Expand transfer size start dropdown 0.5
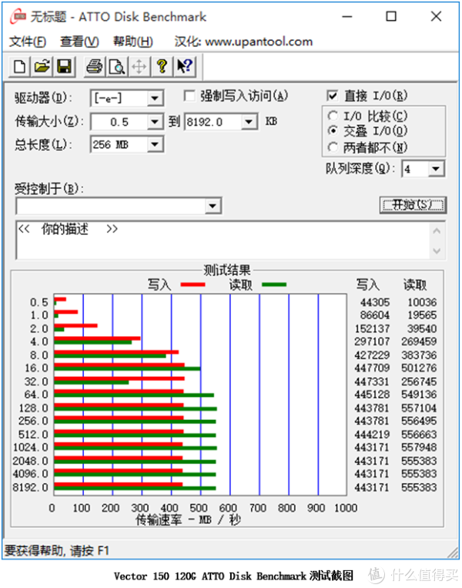Image resolution: width=462 pixels, height=588 pixels. coord(155,122)
